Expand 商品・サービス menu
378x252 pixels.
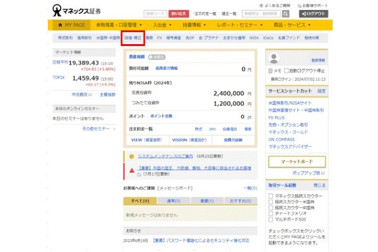(x=292, y=25)
